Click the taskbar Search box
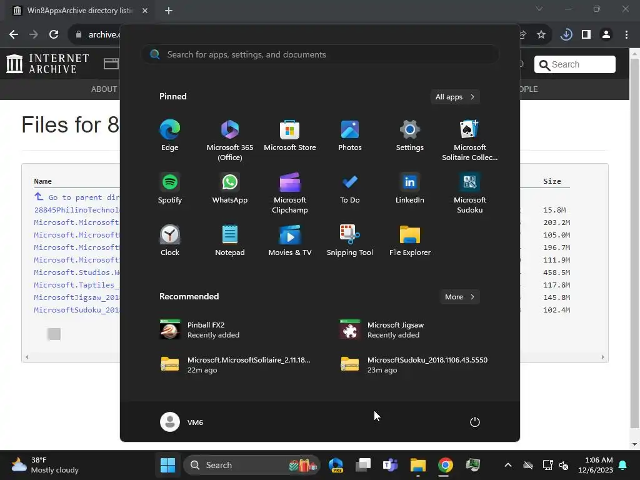 252,465
